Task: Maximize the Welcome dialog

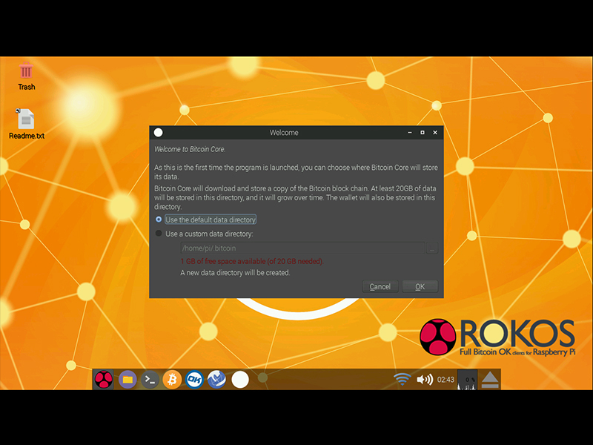Action: [x=423, y=133]
